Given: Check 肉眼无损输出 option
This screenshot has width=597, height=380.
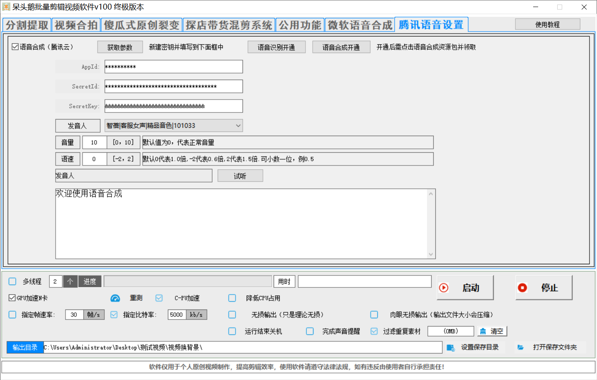Looking at the screenshot, I should click(374, 314).
